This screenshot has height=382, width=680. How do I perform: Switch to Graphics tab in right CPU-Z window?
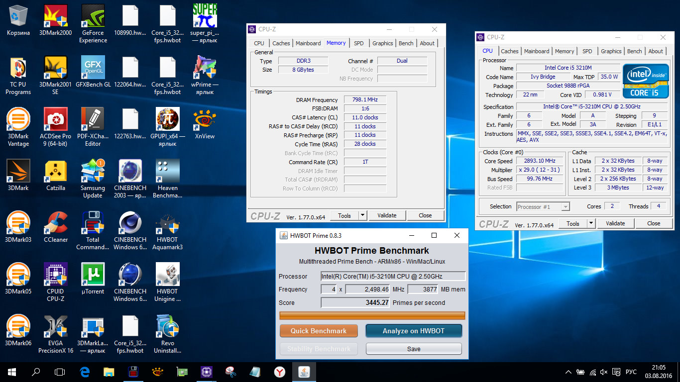click(x=611, y=51)
